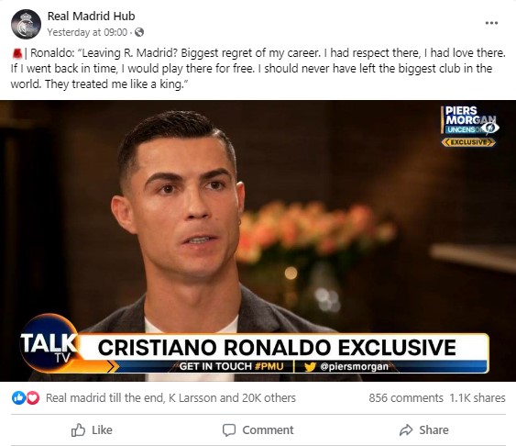Click the Share arrow icon

tap(406, 429)
